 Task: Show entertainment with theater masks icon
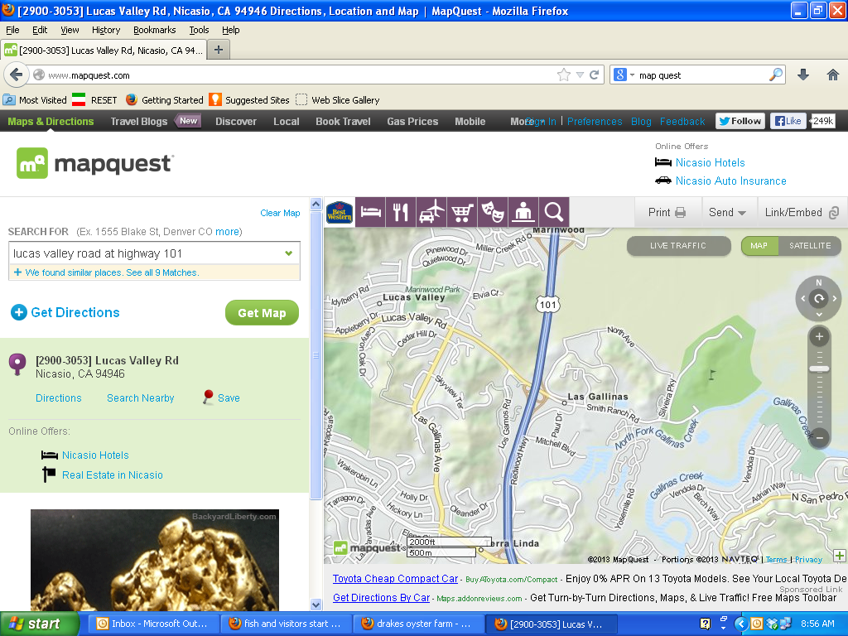493,212
